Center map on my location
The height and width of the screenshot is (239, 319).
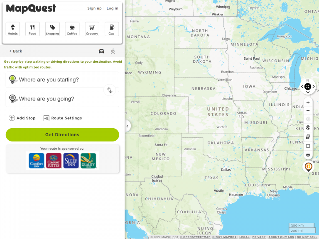tap(308, 119)
